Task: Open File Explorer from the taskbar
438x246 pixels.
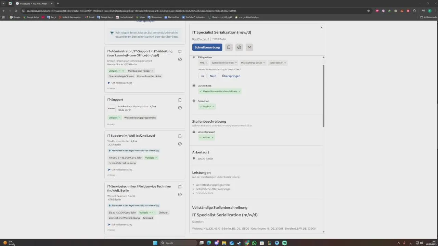Action: coord(224,243)
